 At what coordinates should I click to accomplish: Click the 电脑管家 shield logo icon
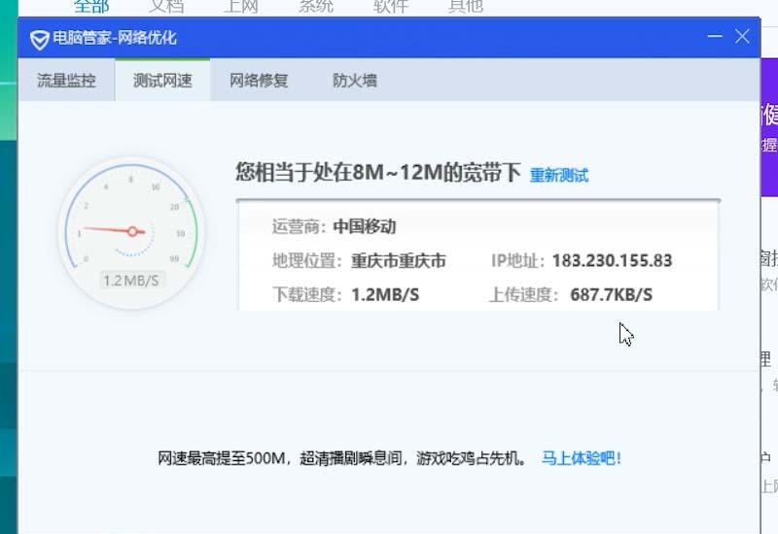pyautogui.click(x=39, y=40)
